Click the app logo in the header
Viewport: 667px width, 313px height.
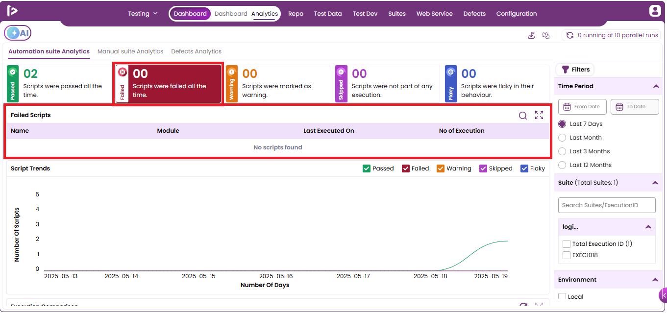tap(13, 12)
